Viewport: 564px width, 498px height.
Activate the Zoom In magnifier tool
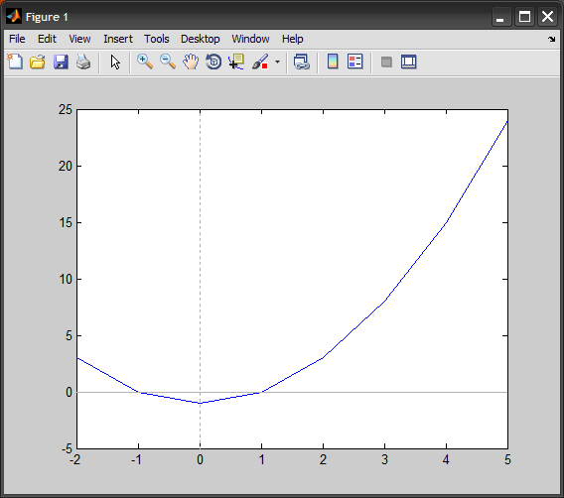(145, 62)
